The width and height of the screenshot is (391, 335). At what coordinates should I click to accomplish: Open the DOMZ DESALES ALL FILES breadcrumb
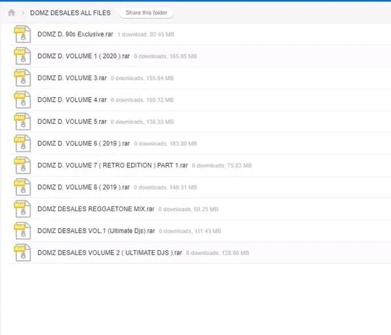[70, 13]
